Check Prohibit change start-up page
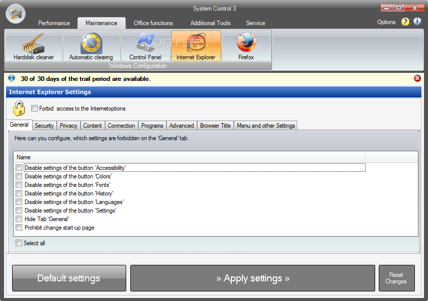Viewport: 428px width, 301px height. [19, 228]
